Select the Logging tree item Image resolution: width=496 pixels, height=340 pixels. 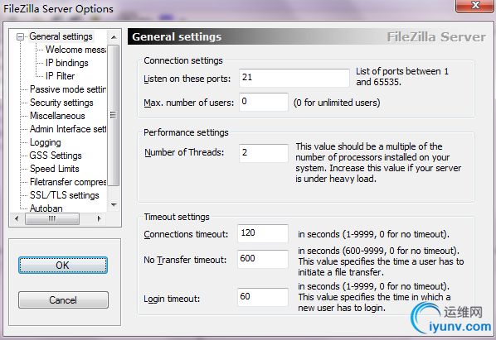pos(46,142)
